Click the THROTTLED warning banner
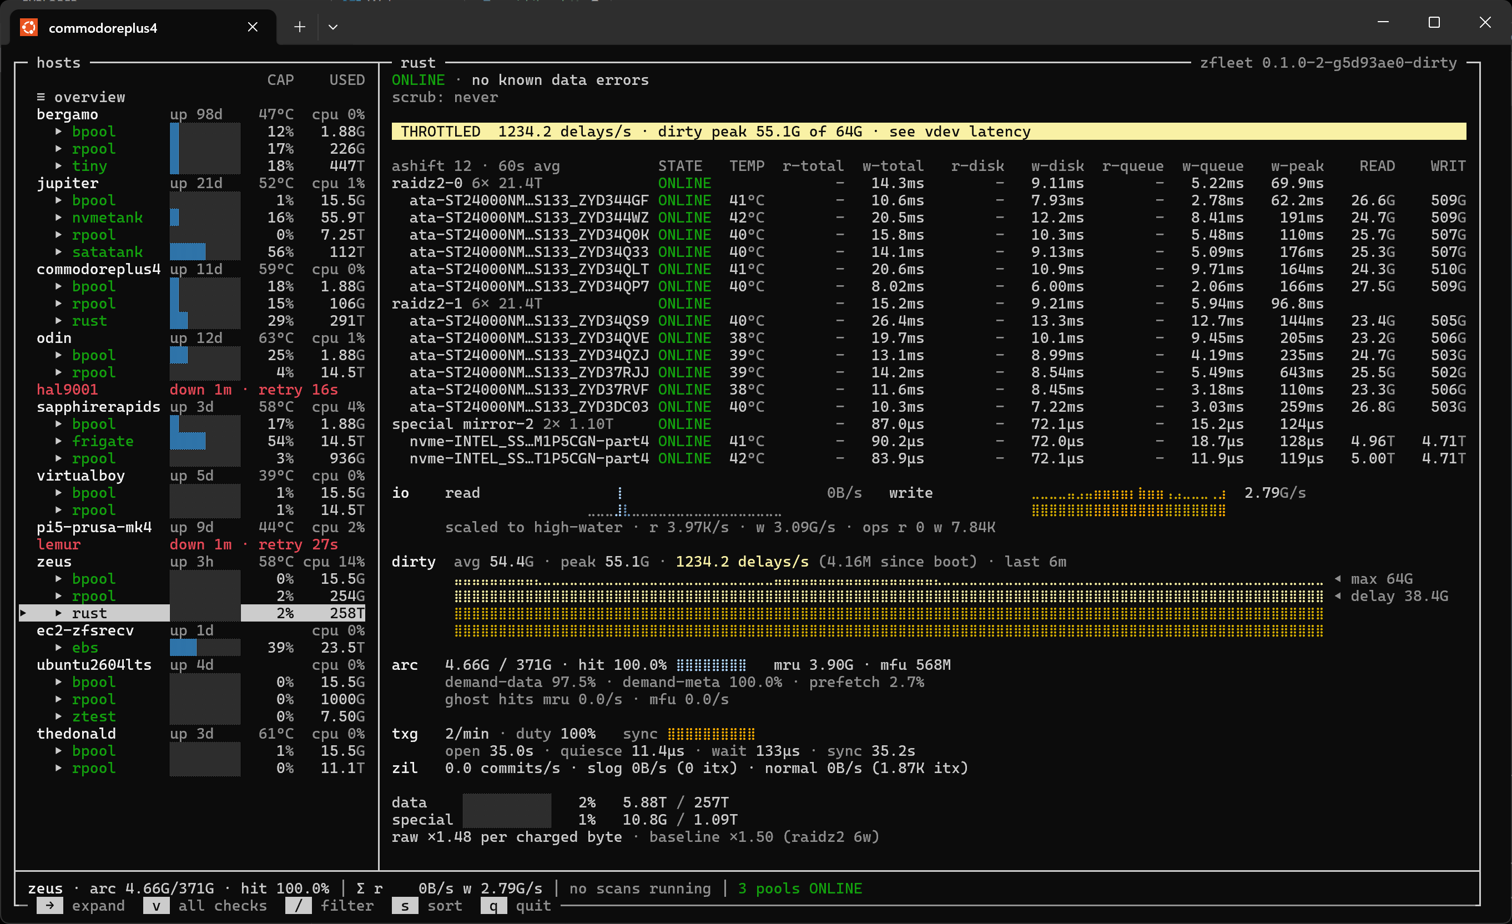This screenshot has height=924, width=1512. pos(929,132)
